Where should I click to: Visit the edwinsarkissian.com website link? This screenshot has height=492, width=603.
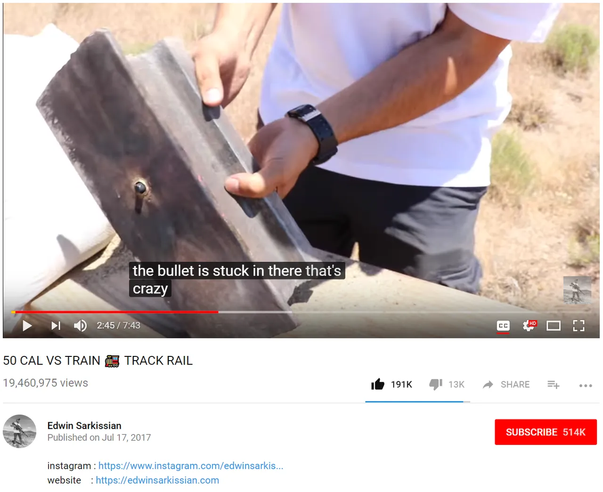click(157, 480)
